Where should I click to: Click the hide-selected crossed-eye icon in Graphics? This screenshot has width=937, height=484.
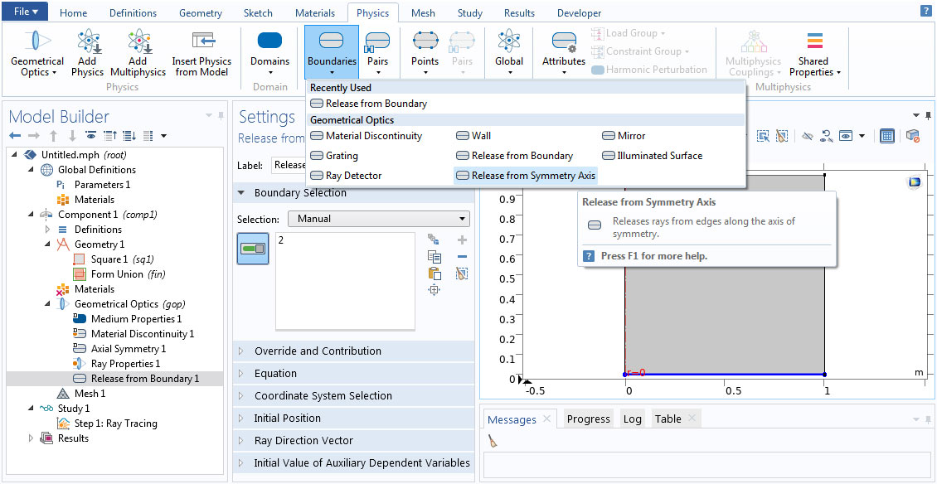808,136
